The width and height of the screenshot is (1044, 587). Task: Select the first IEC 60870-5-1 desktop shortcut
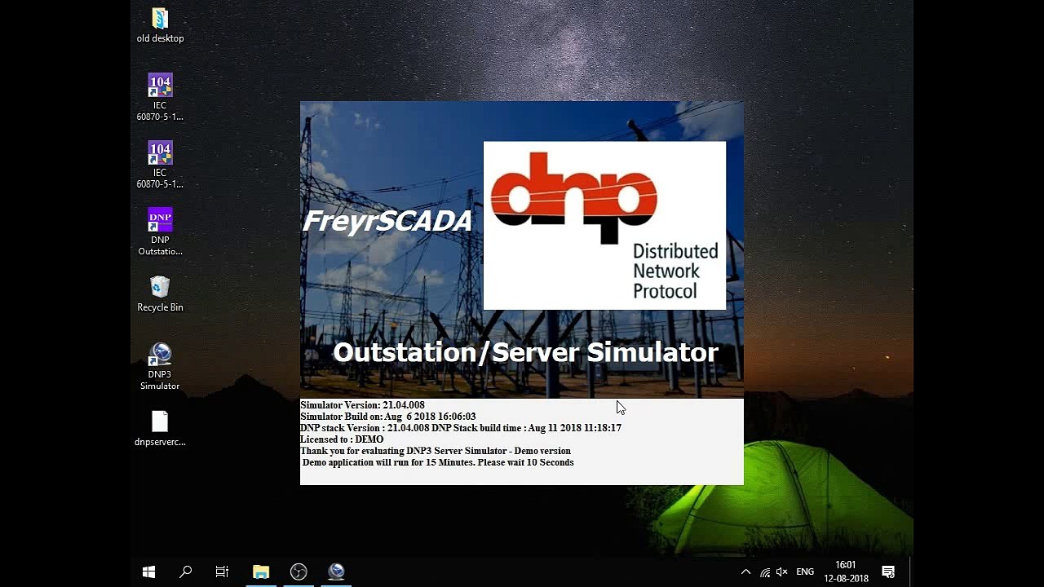tap(160, 97)
